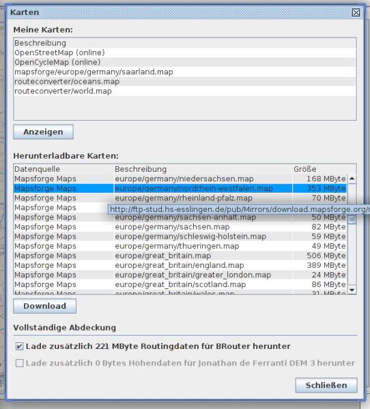Select europe/great_britain.map row

point(180,256)
